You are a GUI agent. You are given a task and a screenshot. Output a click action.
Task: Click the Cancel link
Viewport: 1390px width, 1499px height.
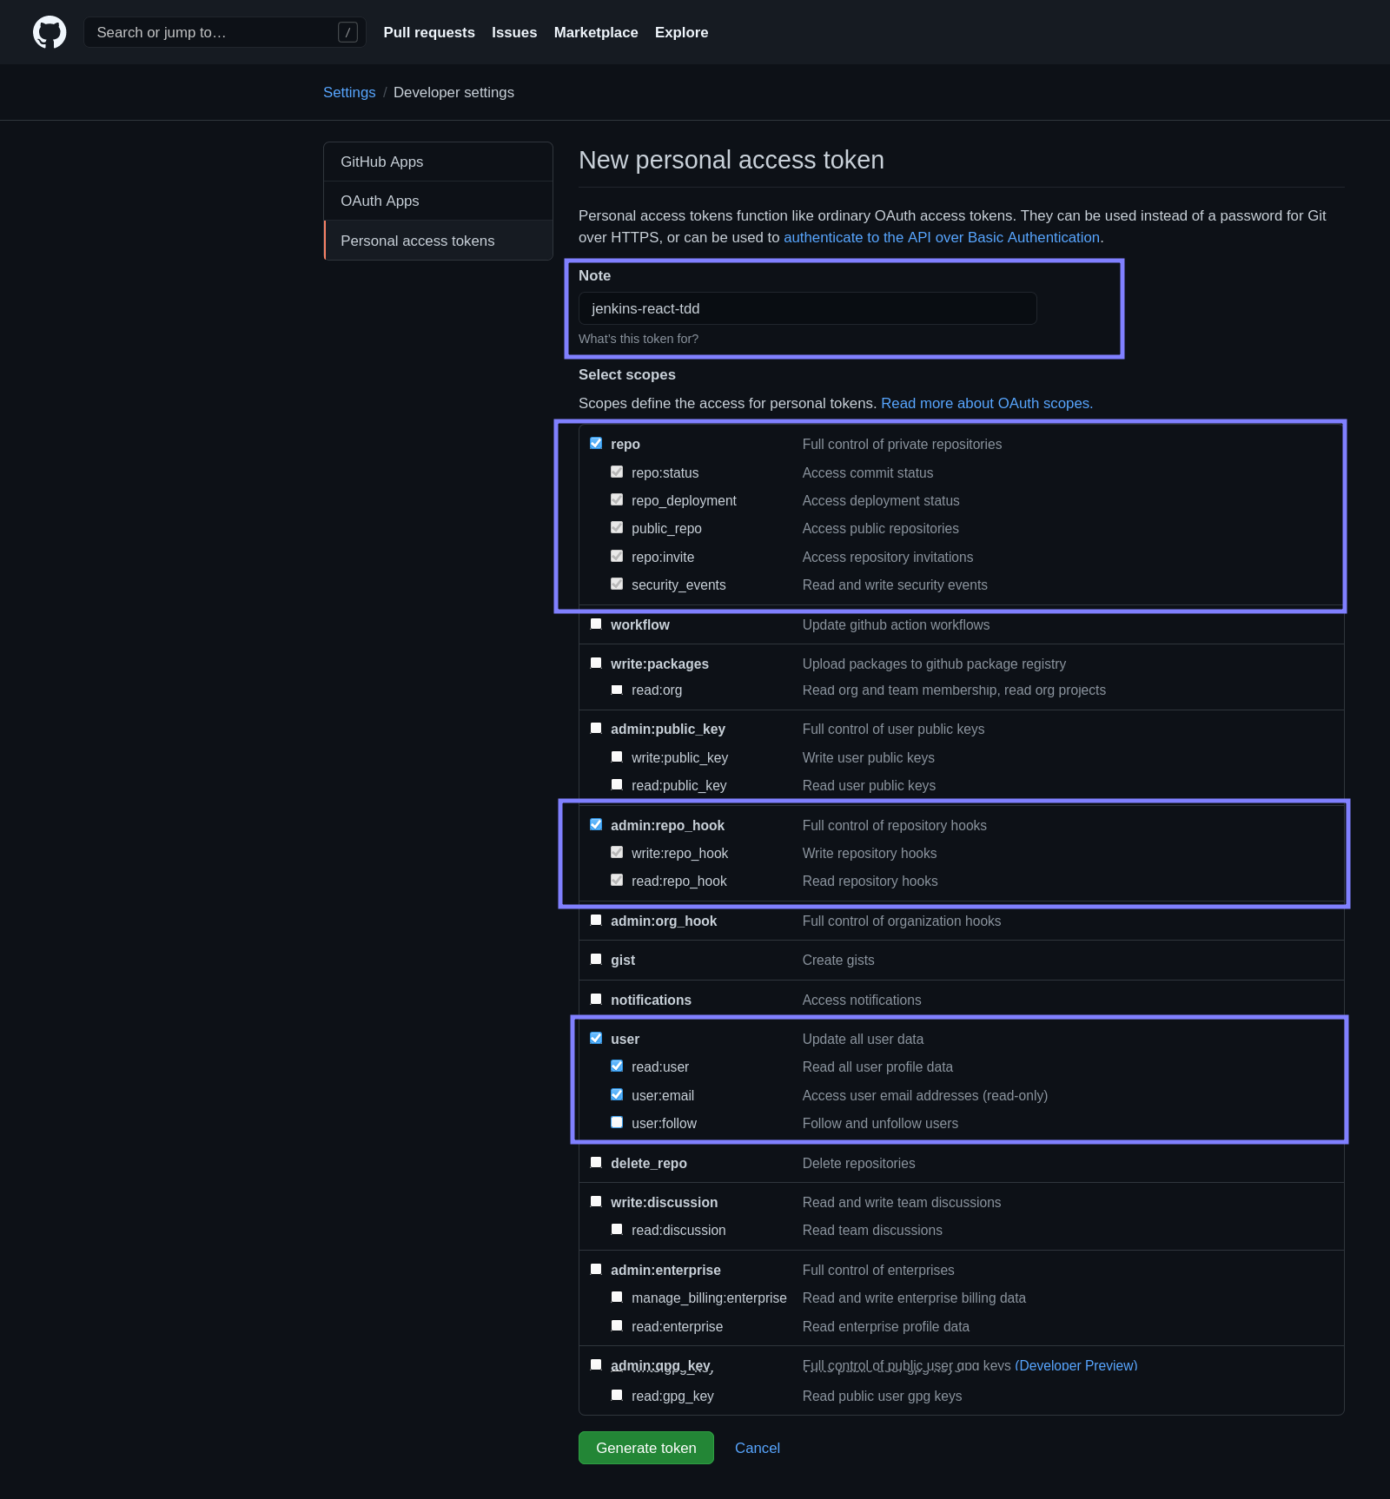pyautogui.click(x=757, y=1448)
